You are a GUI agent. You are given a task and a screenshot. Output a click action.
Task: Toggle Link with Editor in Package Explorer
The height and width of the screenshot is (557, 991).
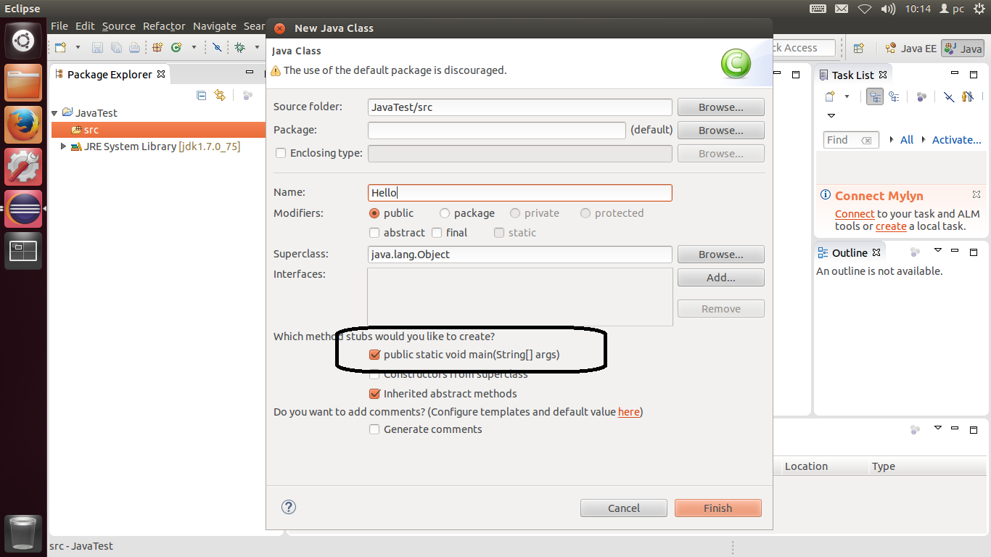pos(220,95)
